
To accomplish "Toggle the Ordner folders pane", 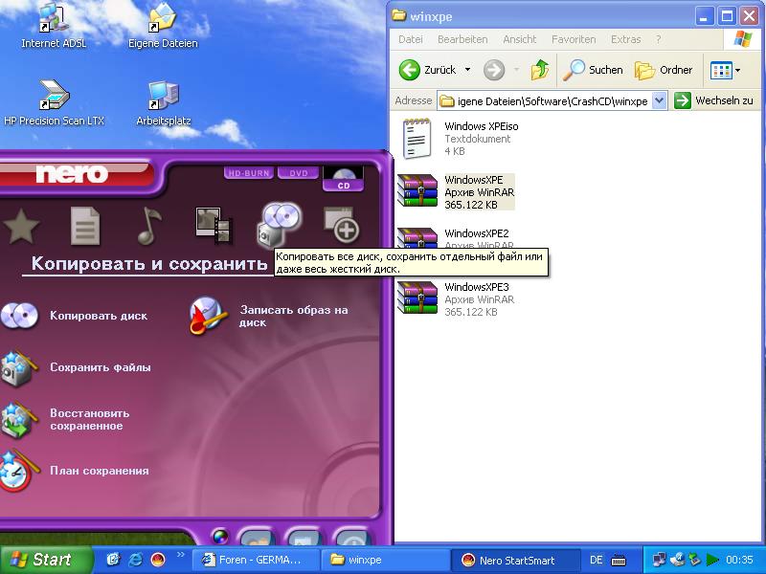I will coord(664,70).
